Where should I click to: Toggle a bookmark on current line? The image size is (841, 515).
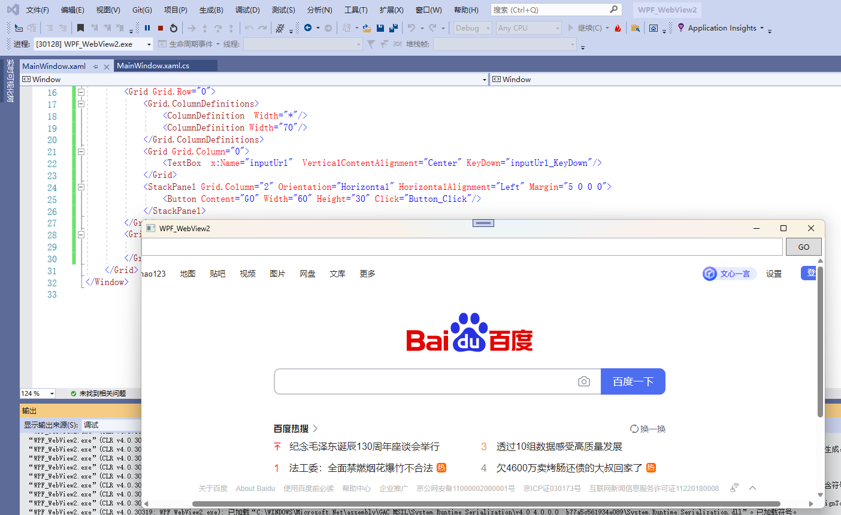tap(80, 28)
